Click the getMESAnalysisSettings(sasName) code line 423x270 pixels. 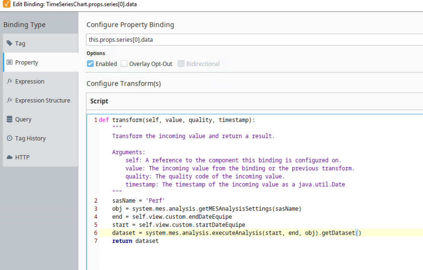point(207,208)
